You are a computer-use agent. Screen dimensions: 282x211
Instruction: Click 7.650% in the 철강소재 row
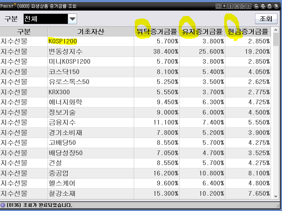pos(259,194)
